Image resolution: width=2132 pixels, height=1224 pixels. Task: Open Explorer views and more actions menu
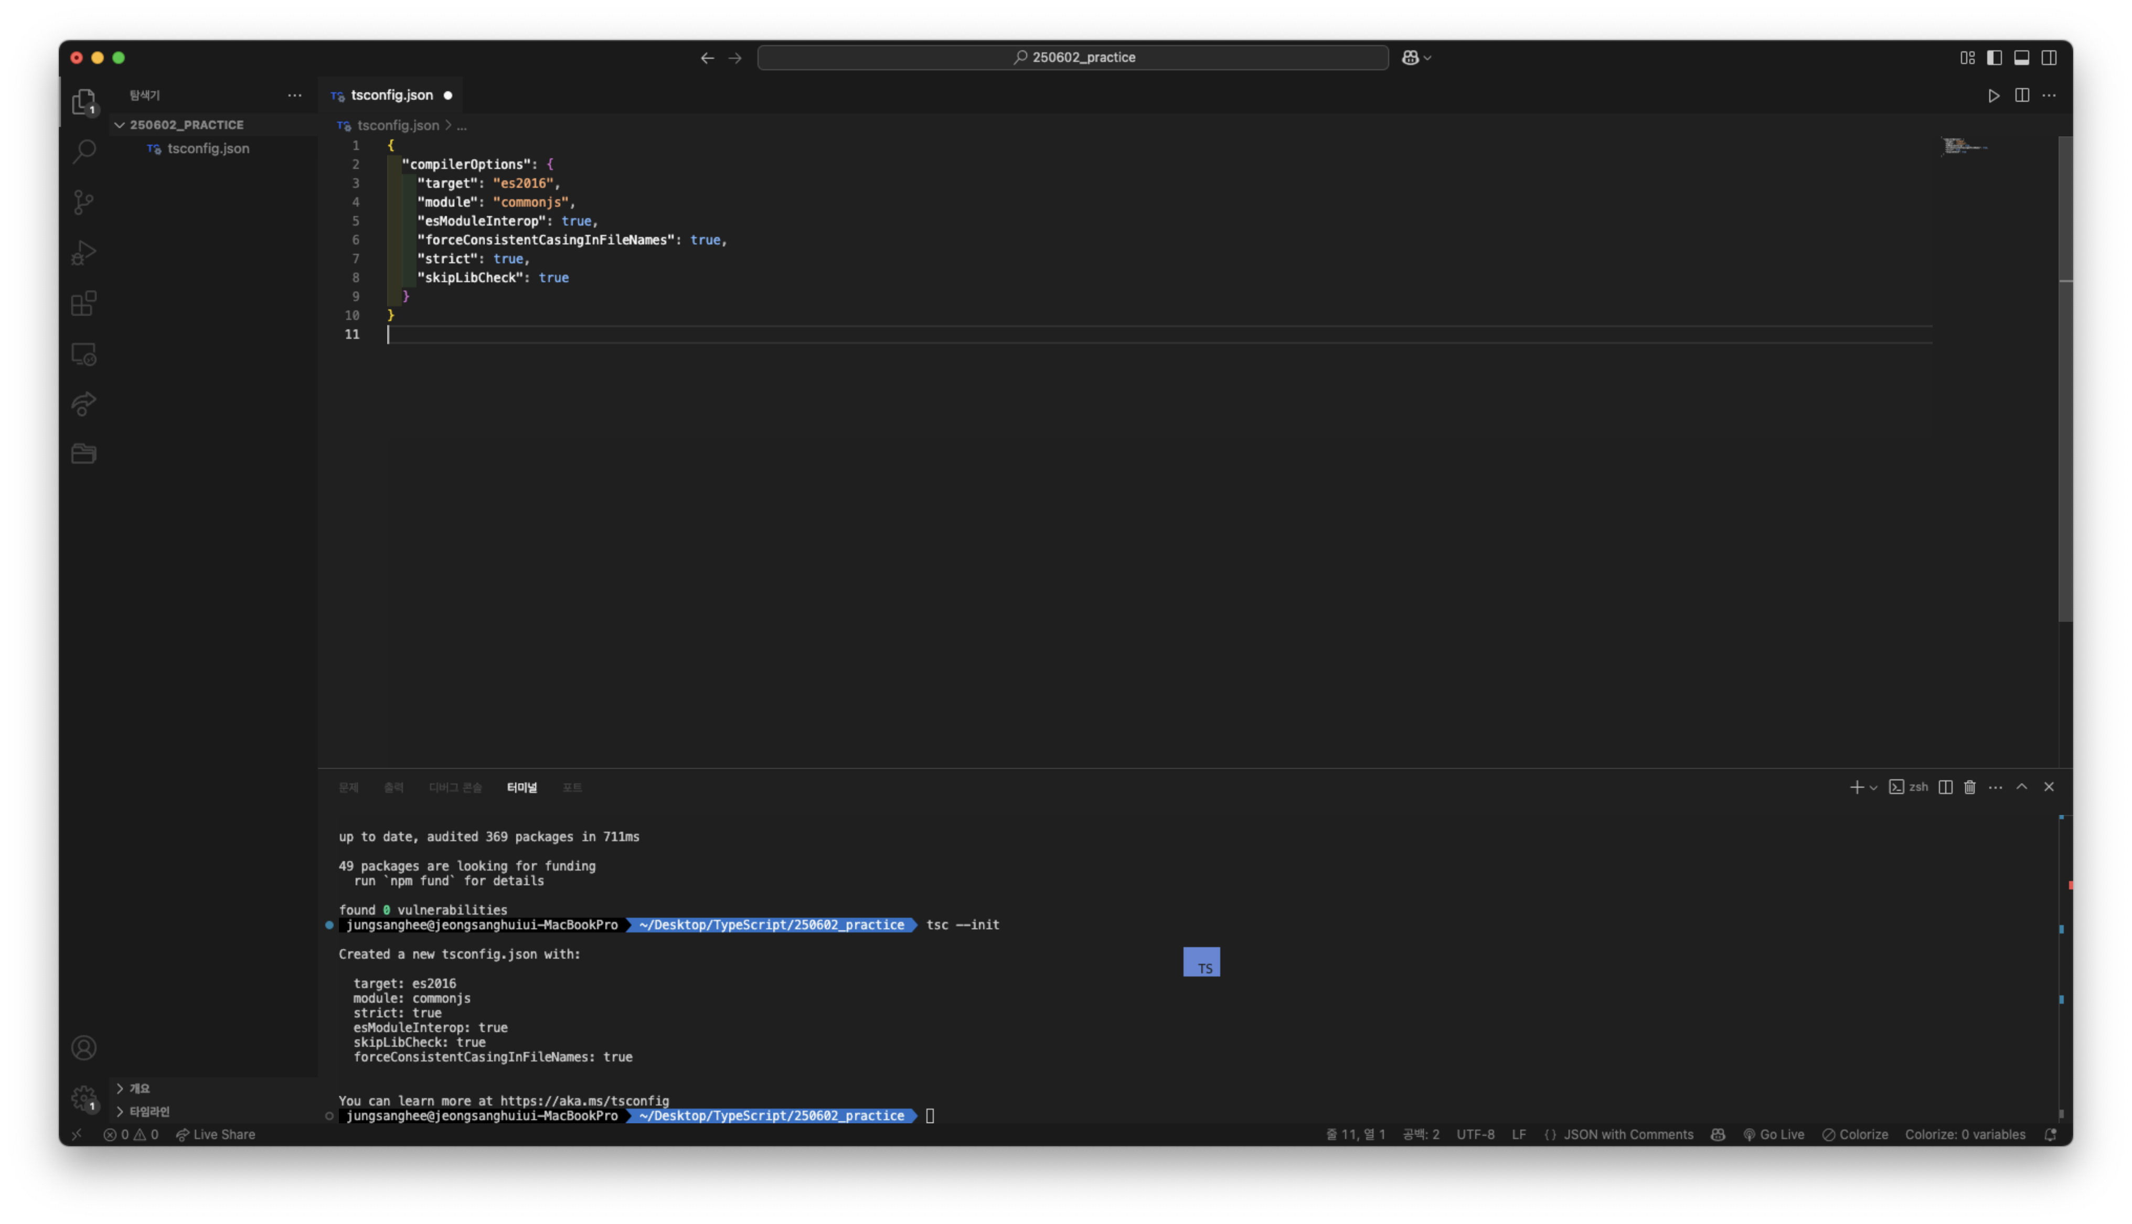click(294, 95)
